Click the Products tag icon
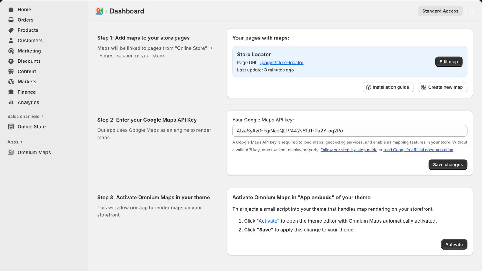This screenshot has width=482, height=271. click(11, 30)
